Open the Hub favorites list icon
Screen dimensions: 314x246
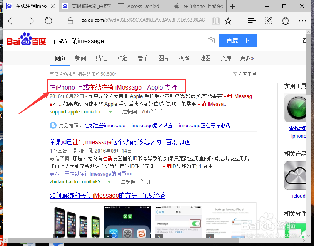[251, 21]
